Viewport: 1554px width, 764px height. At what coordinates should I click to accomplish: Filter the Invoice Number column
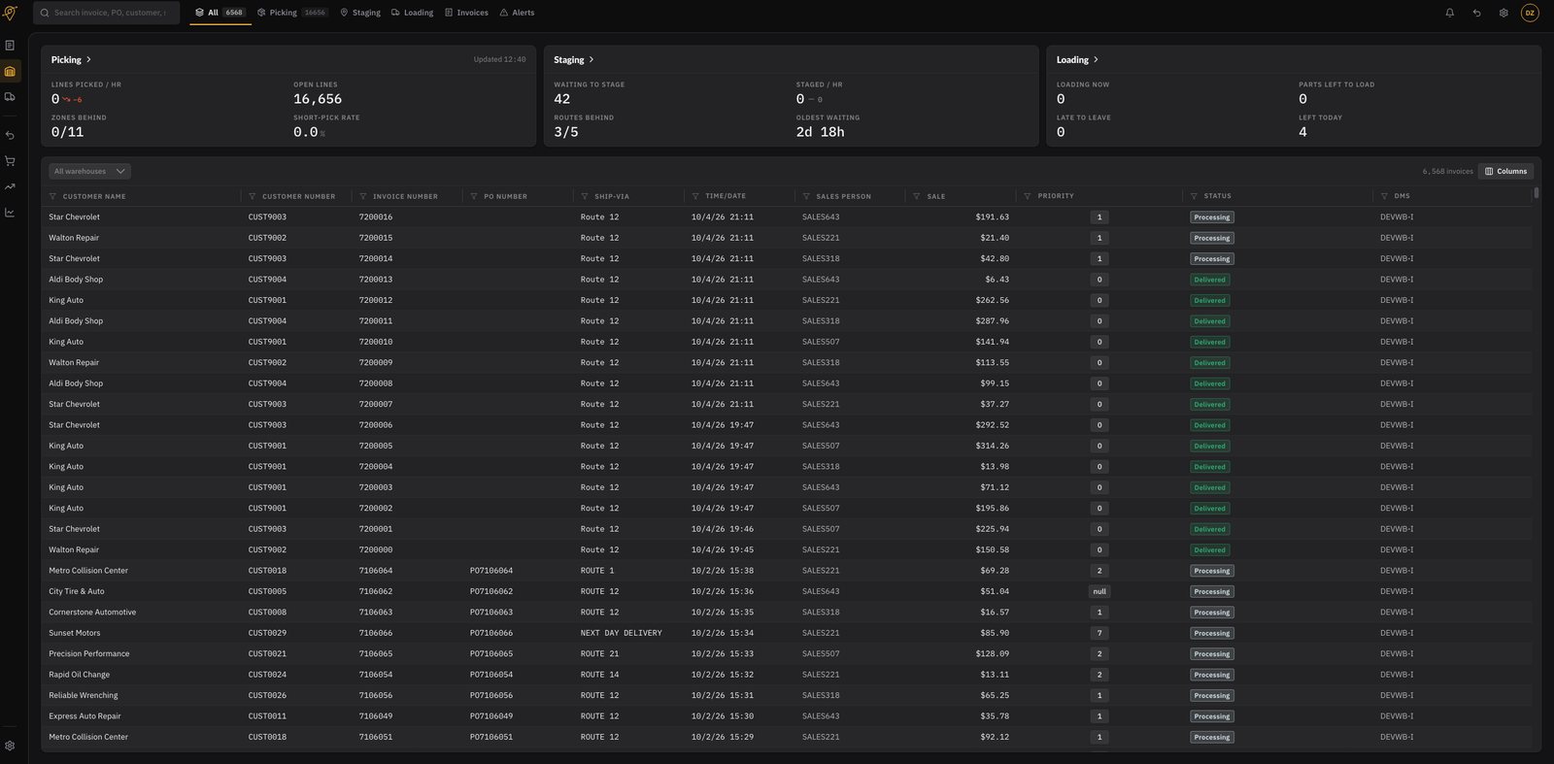point(363,196)
